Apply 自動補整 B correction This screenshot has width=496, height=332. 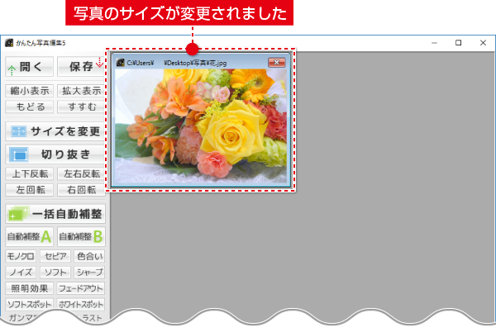[x=81, y=236]
